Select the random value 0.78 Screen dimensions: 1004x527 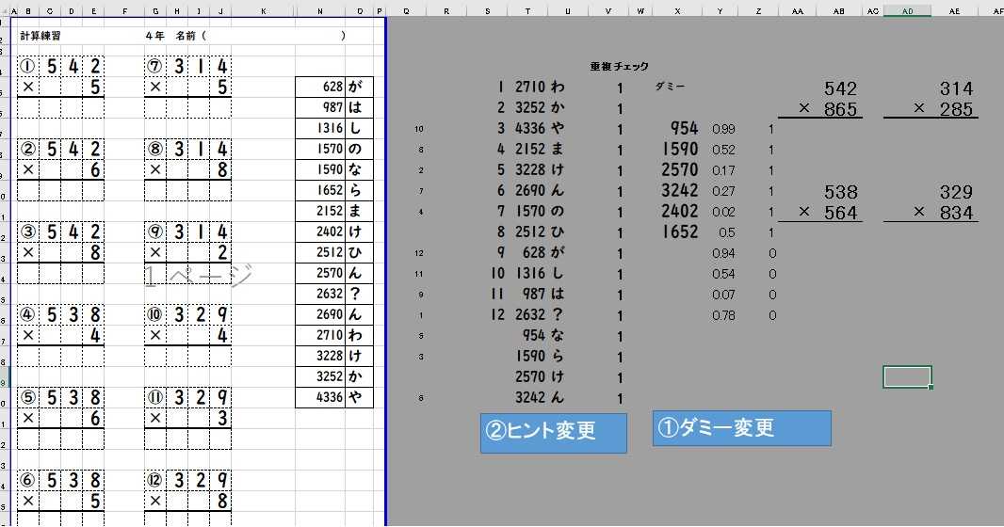tap(723, 315)
